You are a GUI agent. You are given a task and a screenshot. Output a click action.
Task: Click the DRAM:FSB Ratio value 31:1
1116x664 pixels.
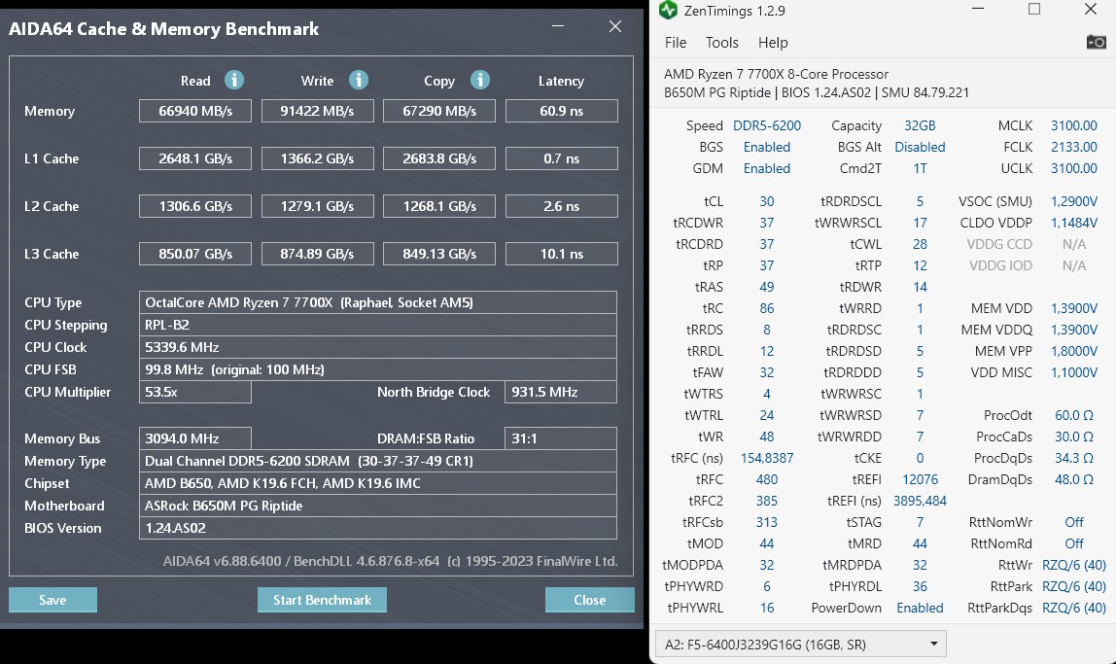561,438
